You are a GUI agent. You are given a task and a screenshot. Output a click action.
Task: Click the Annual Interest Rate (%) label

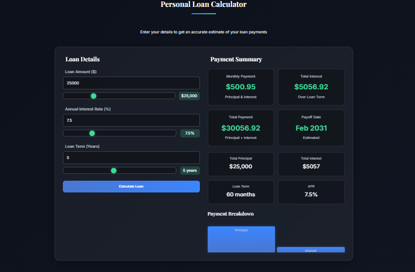point(88,109)
